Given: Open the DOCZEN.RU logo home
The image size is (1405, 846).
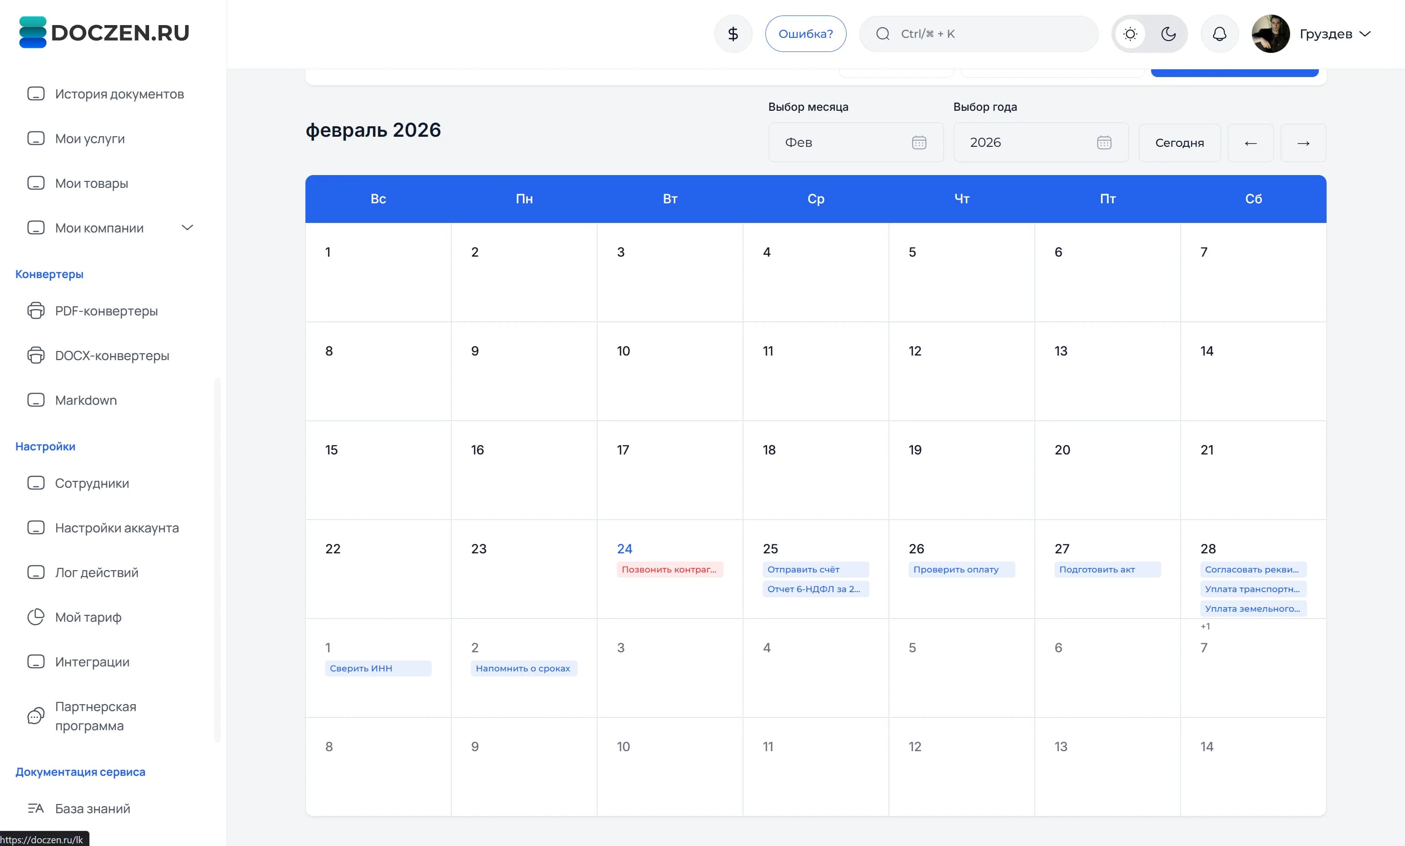Looking at the screenshot, I should click(x=104, y=32).
